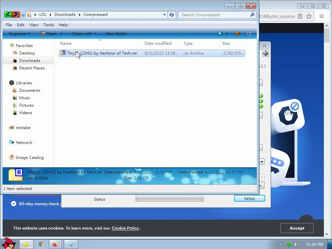Expand the arrow next to Open
The height and width of the screenshot is (249, 332).
[x=61, y=33]
